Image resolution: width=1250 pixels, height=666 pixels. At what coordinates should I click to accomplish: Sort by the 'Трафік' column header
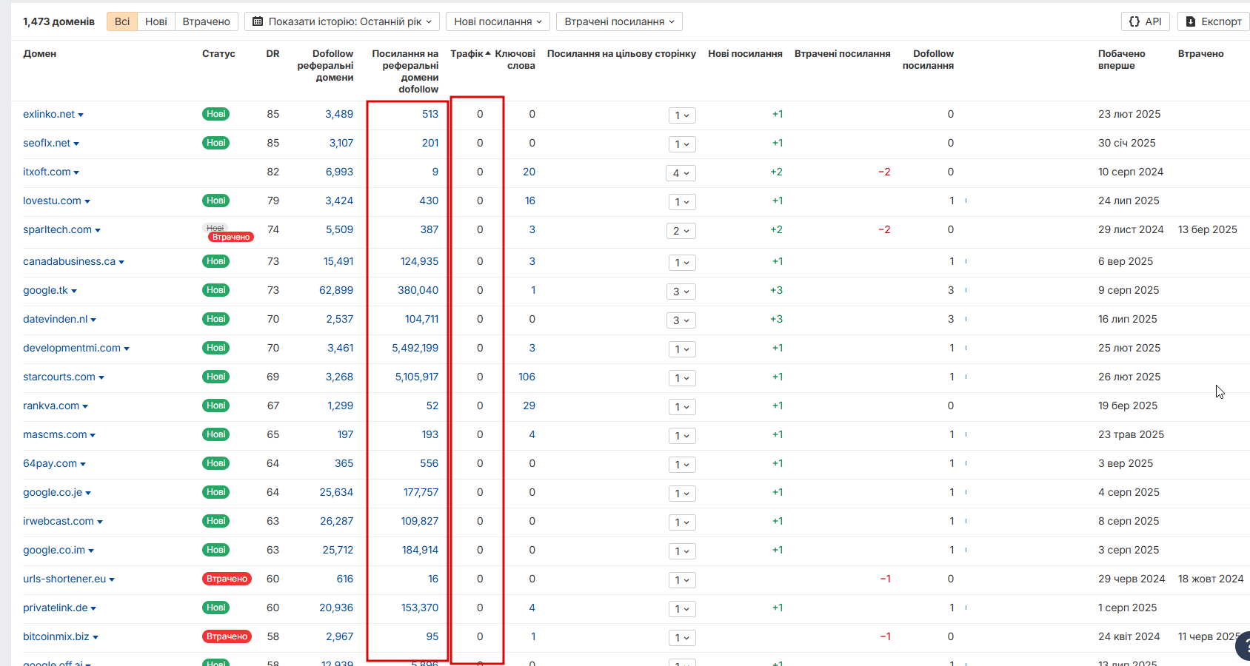[x=470, y=53]
